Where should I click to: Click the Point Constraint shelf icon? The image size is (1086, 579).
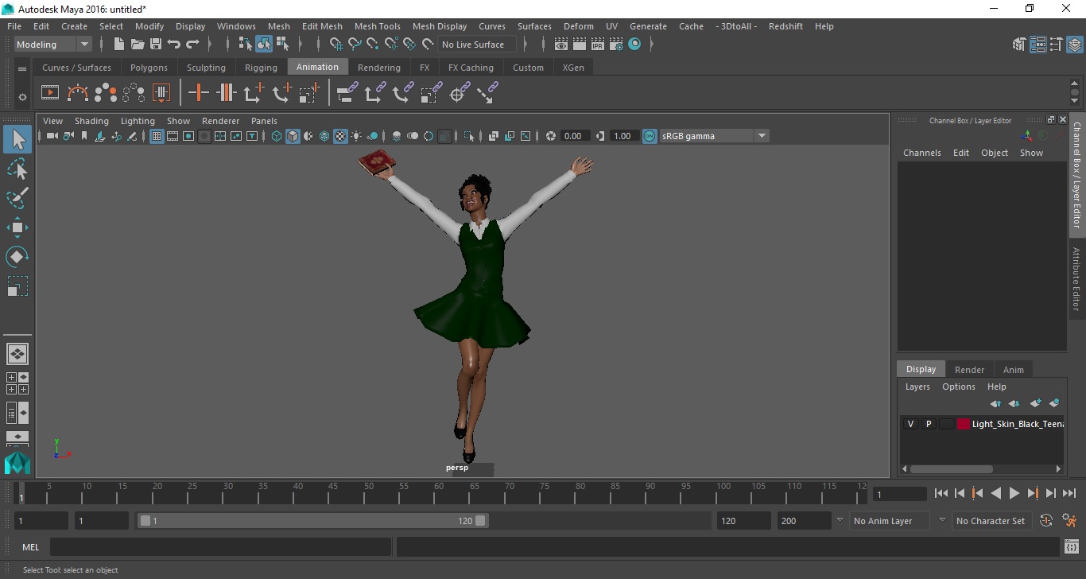tap(374, 93)
